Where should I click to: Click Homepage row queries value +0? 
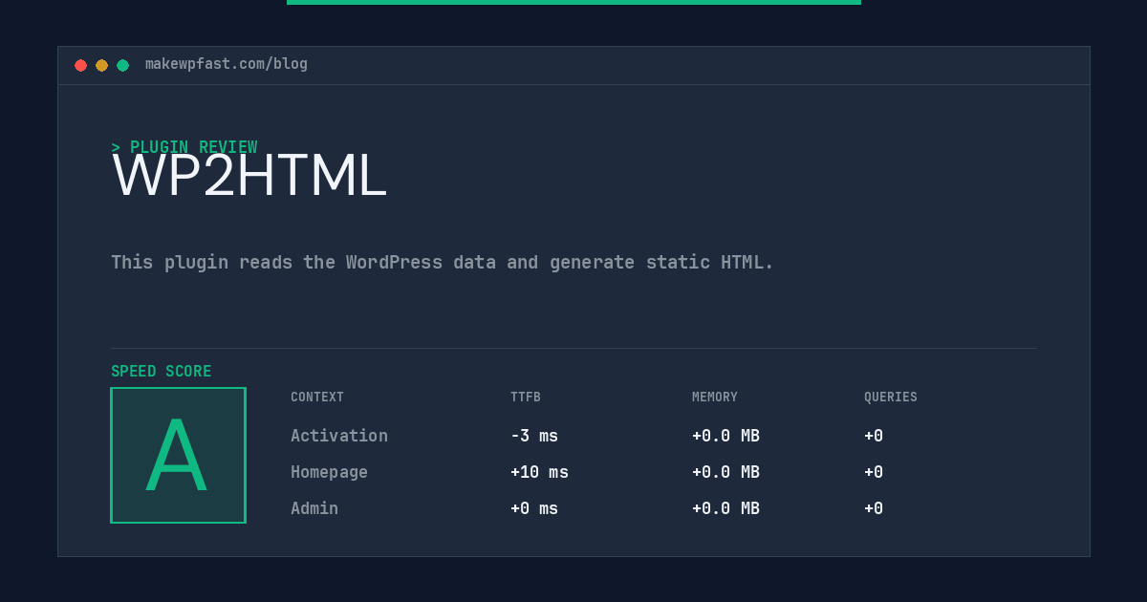[x=874, y=472]
